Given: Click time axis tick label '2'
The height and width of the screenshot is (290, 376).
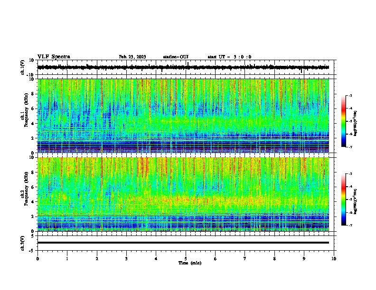Looking at the screenshot, I should click(x=97, y=259).
